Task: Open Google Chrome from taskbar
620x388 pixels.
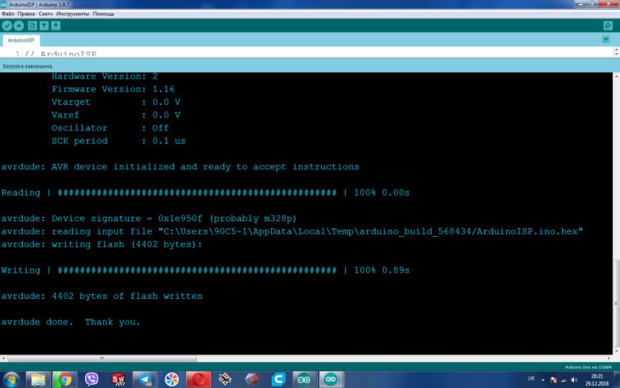Action: tap(65, 379)
